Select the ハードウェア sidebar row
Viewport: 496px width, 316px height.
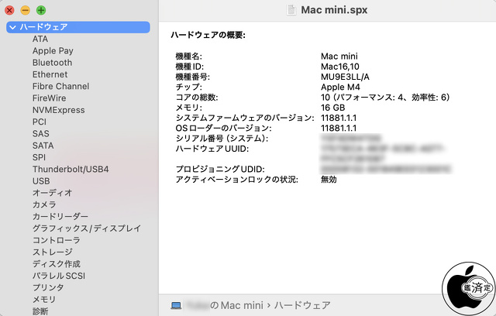(x=77, y=27)
